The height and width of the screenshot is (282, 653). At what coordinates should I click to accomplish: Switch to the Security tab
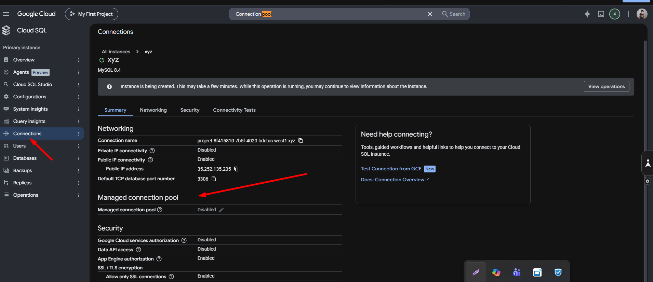point(190,110)
